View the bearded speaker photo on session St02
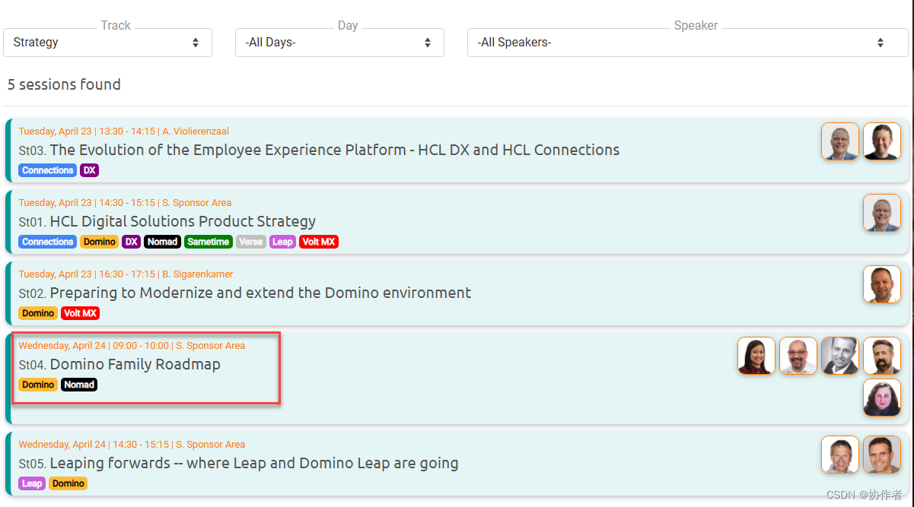 [x=882, y=284]
